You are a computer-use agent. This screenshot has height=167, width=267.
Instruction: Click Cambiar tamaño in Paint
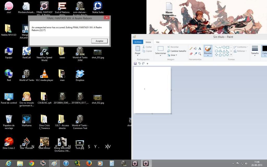tap(177, 51)
